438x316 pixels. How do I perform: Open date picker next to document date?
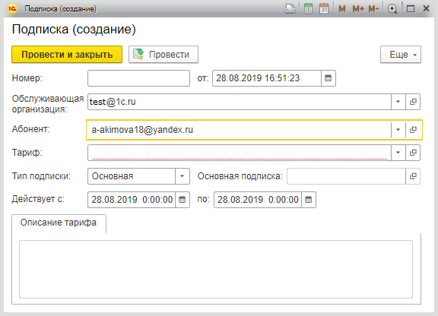click(x=328, y=78)
